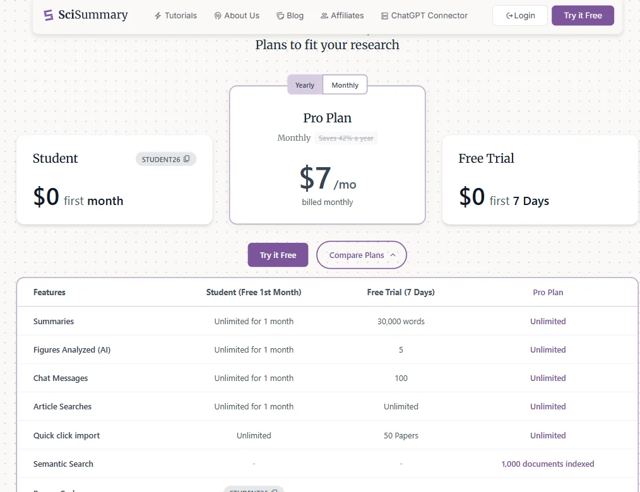Image resolution: width=640 pixels, height=492 pixels.
Task: Click Student 'Unlimited' in Quick click import row
Action: (x=254, y=435)
